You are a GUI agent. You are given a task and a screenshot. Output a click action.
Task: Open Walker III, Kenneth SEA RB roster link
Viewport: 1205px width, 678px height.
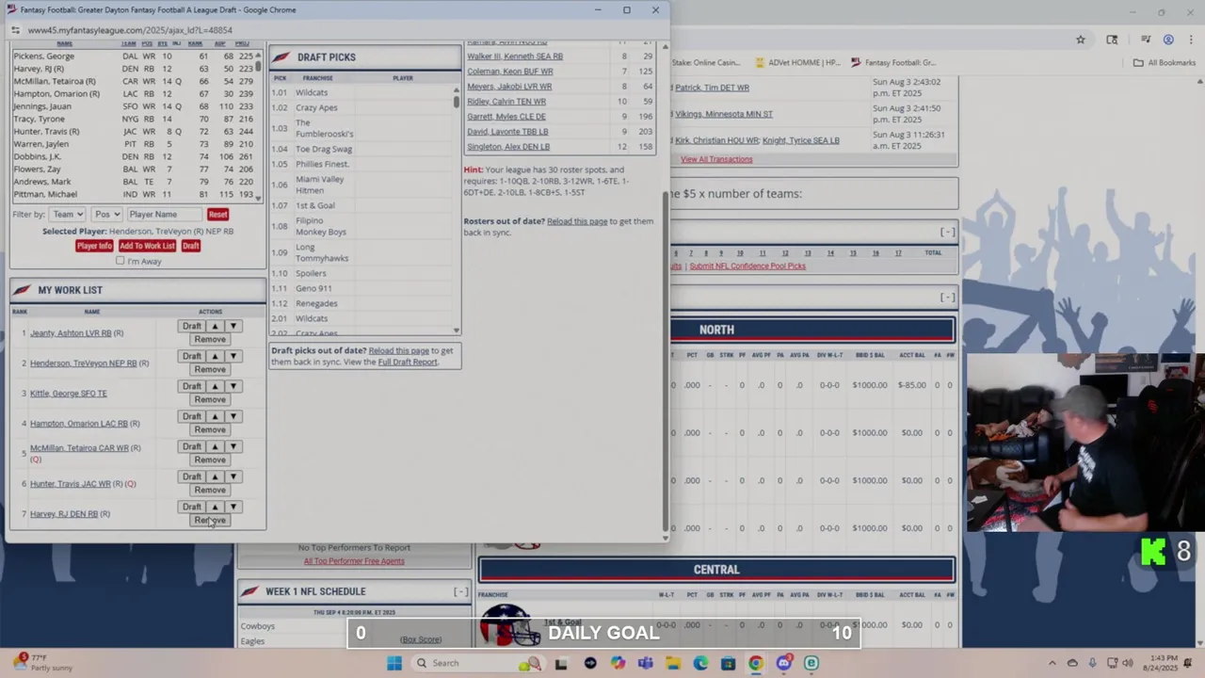[515, 56]
